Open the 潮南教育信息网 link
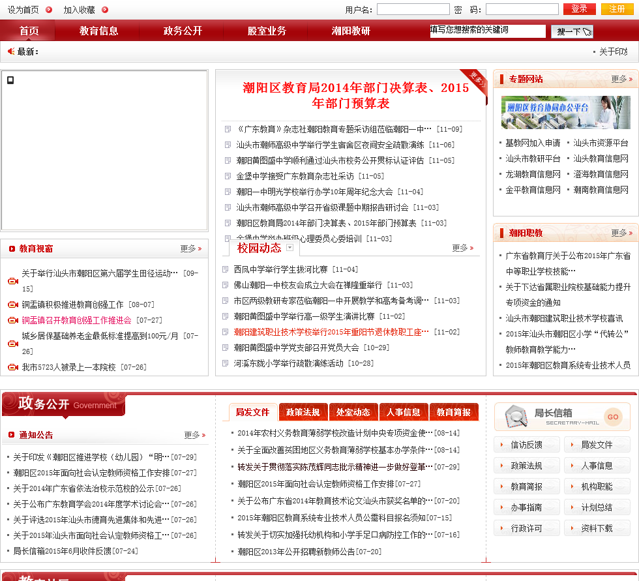The height and width of the screenshot is (581, 639). tap(601, 190)
